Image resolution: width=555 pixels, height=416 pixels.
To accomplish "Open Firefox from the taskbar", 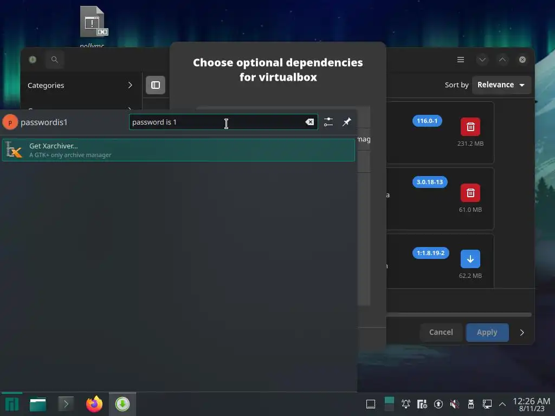I will (x=94, y=404).
